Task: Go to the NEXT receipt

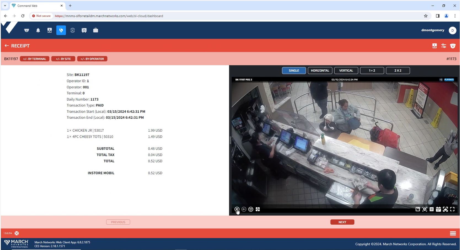Action: (x=342, y=222)
